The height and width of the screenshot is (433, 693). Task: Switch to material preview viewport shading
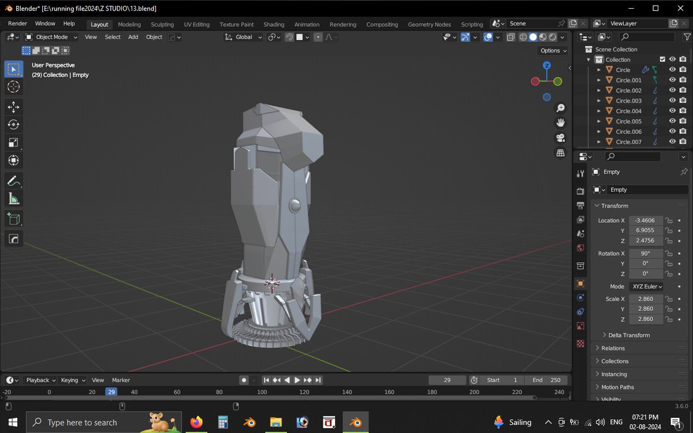coord(543,37)
